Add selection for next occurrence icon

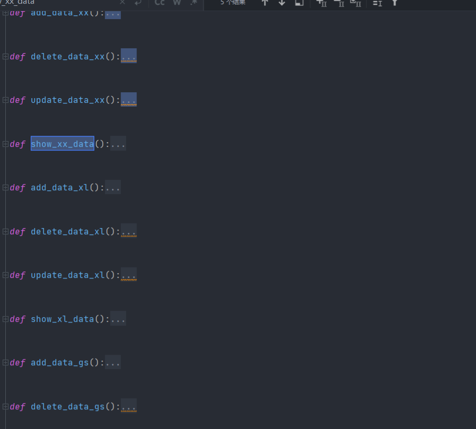click(x=322, y=3)
